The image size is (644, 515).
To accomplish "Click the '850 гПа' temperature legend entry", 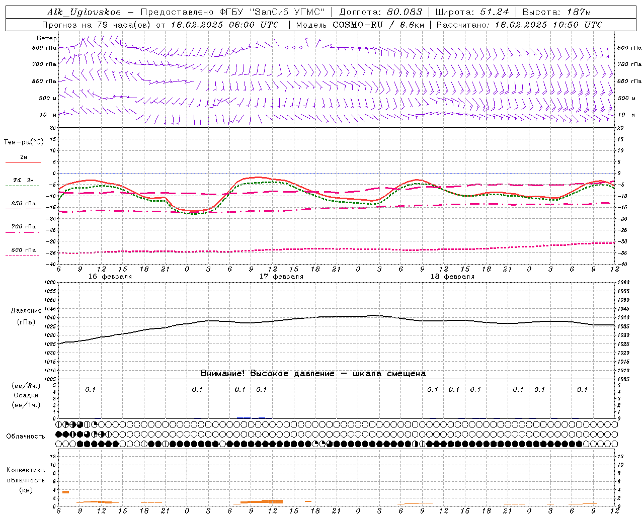I will click(x=23, y=204).
